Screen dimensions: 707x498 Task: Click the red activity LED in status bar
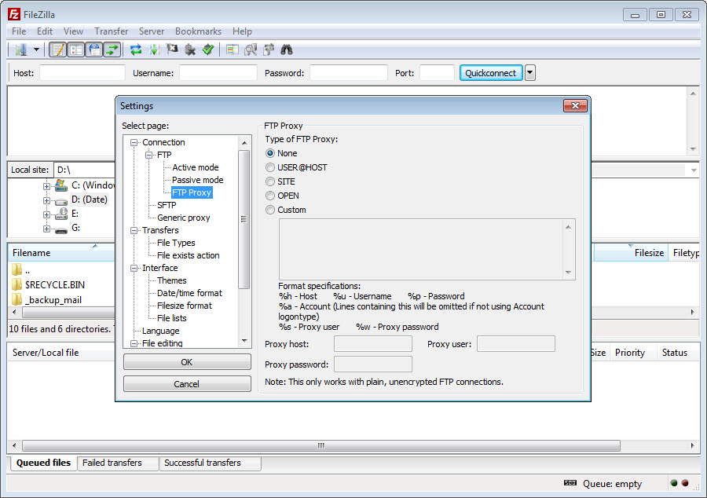(685, 483)
